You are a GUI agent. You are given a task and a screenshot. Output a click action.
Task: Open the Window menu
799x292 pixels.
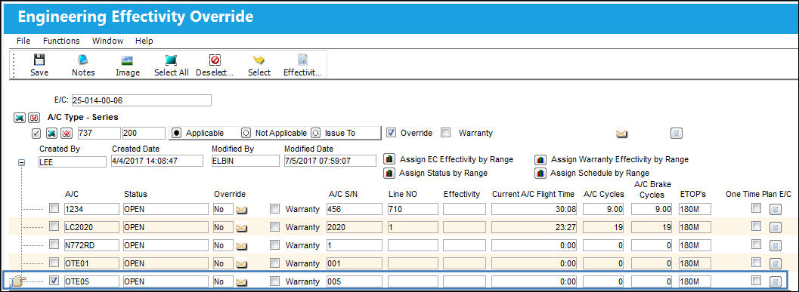point(107,41)
